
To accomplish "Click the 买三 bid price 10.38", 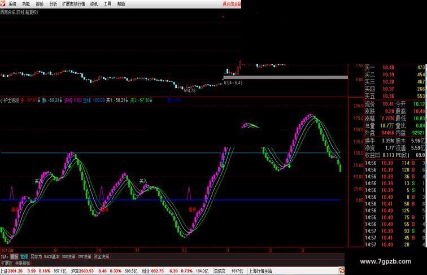I will pyautogui.click(x=388, y=82).
